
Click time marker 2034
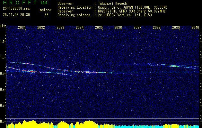tap(80, 27)
